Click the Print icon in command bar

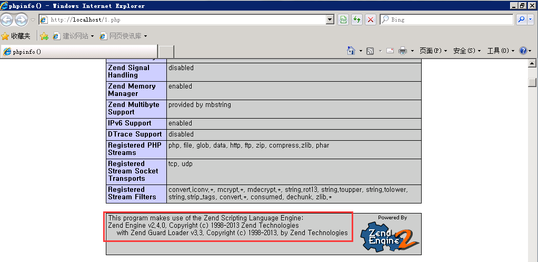point(403,51)
